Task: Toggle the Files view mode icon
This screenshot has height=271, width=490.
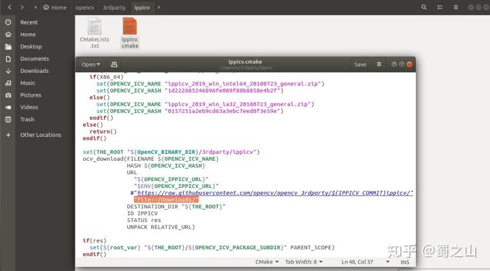Action: 440,7
